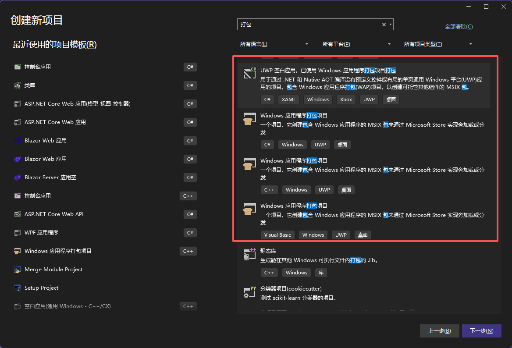512x348 pixels.
Task: Clear the search text with X icon
Action: click(384, 25)
